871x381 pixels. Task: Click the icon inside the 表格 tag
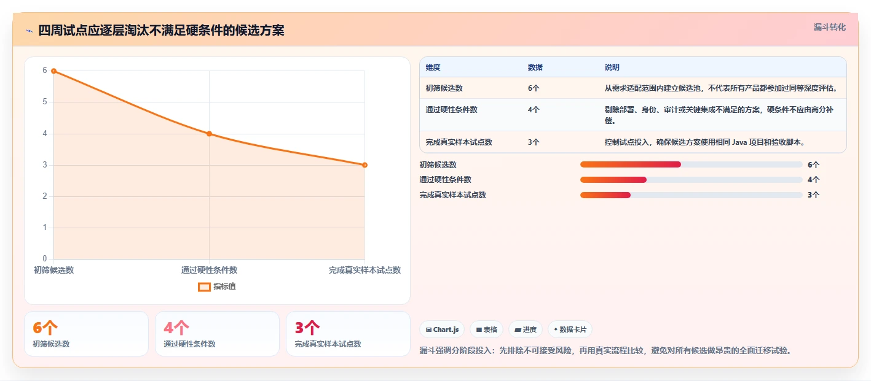tap(479, 330)
